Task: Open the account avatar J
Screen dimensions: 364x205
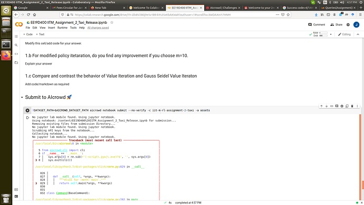Action: (356, 25)
